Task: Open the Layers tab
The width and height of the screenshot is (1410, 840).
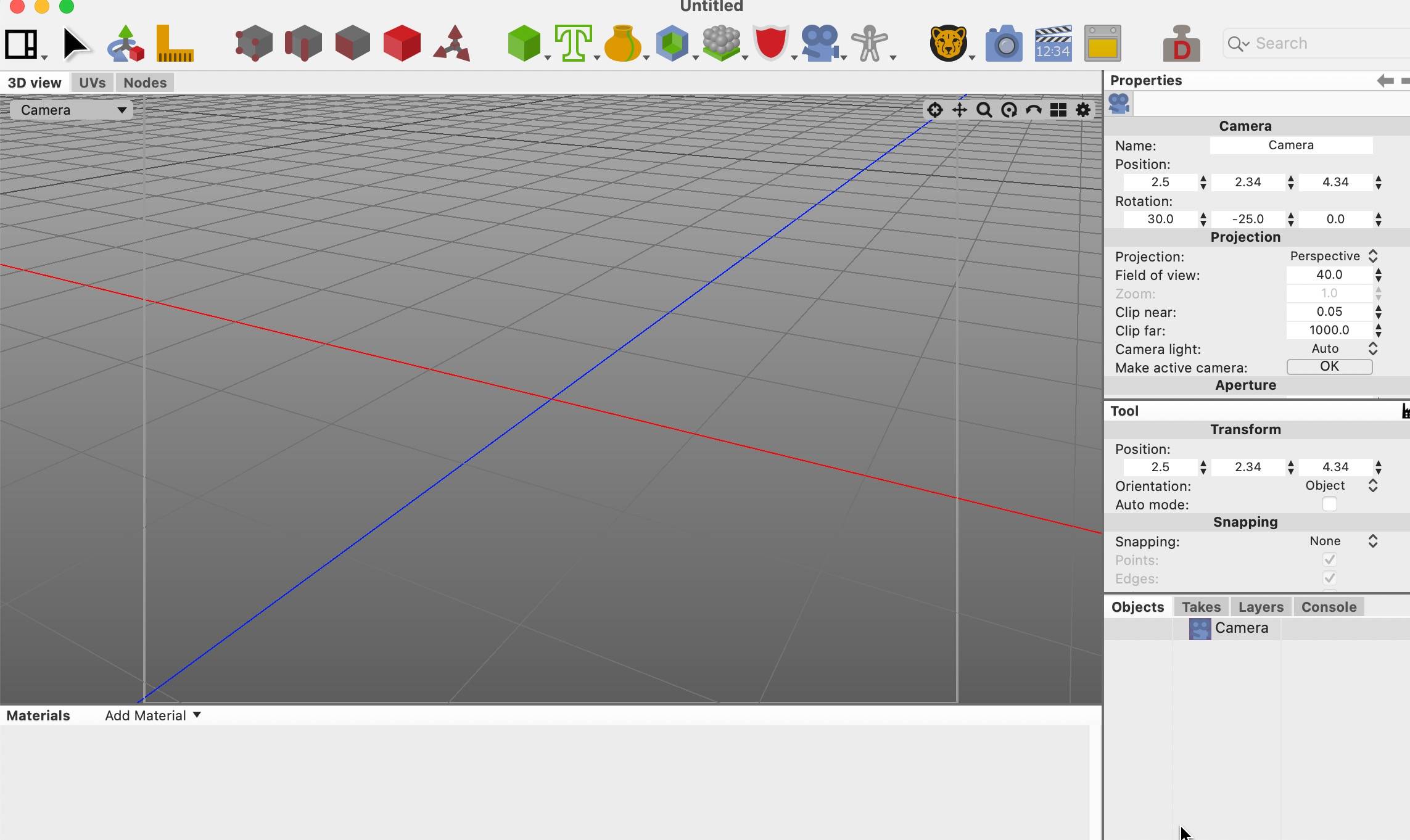Action: (x=1260, y=607)
